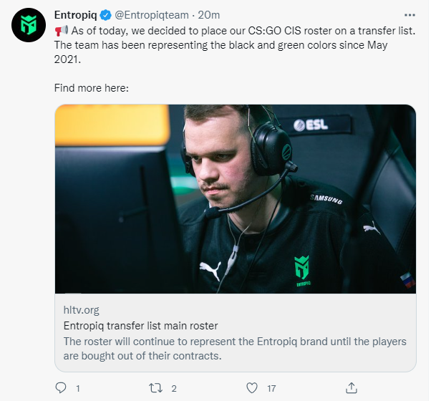Click the hltv.org domain label
436x401 pixels.
[81, 310]
